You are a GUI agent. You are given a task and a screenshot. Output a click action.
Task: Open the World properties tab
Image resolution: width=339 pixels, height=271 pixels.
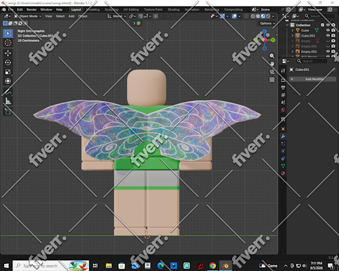pyautogui.click(x=283, y=110)
